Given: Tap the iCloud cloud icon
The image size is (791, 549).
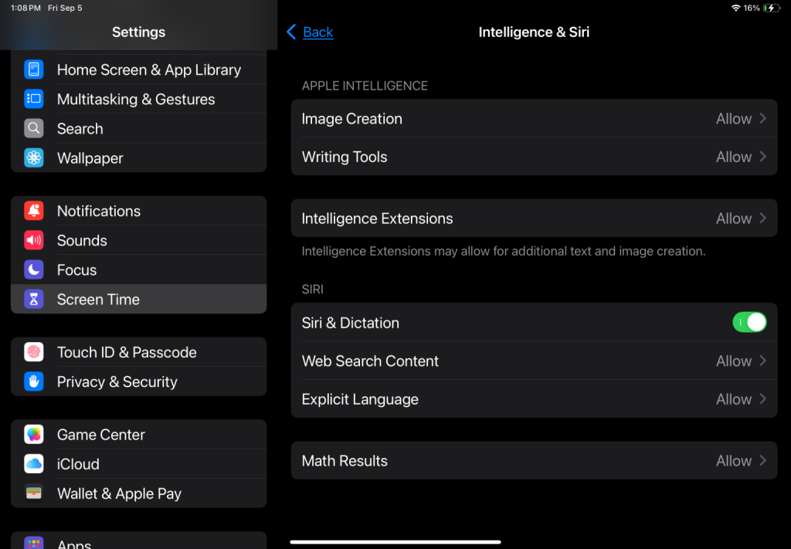Looking at the screenshot, I should pos(33,464).
